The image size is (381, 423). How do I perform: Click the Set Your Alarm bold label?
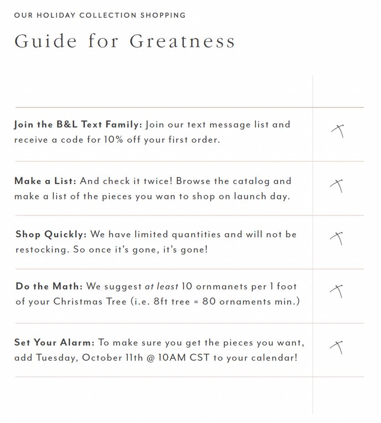pos(55,342)
